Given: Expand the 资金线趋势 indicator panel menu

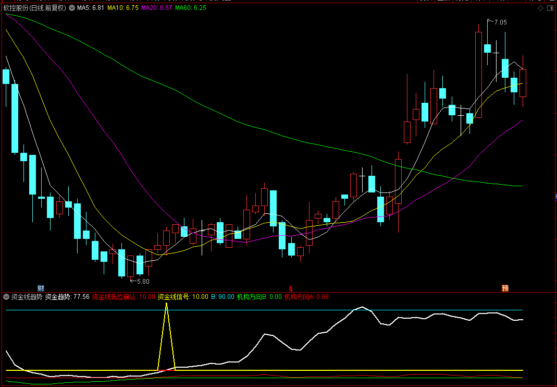Looking at the screenshot, I should coord(6,297).
